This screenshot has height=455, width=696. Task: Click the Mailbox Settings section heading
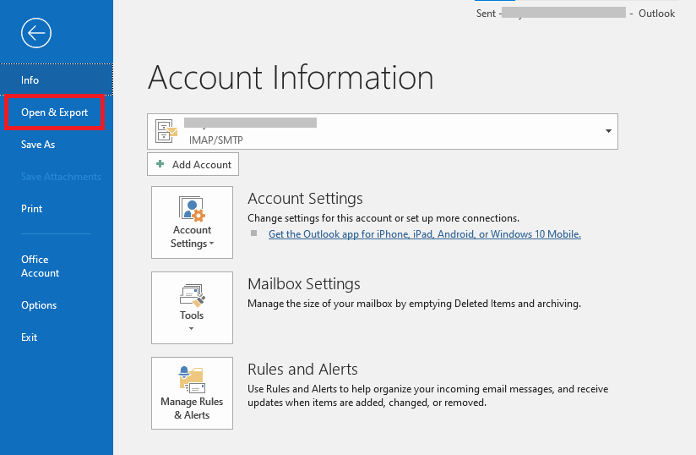tap(303, 284)
